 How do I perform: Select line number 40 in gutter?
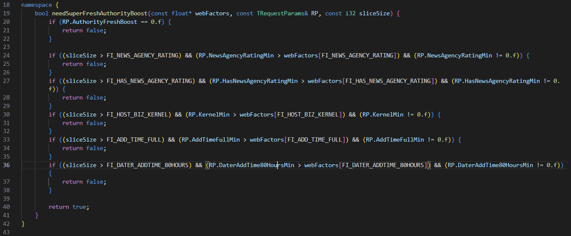click(x=6, y=207)
